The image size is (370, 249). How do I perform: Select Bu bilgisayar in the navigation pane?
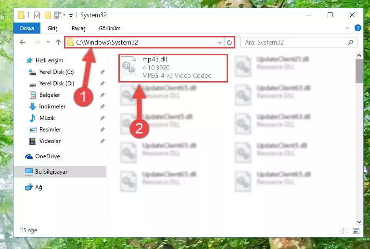click(x=60, y=172)
